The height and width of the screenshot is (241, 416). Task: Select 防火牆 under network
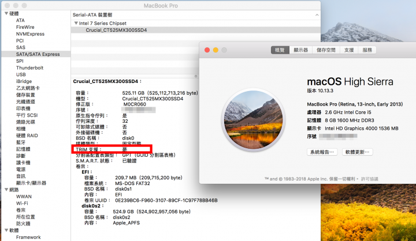(23, 224)
